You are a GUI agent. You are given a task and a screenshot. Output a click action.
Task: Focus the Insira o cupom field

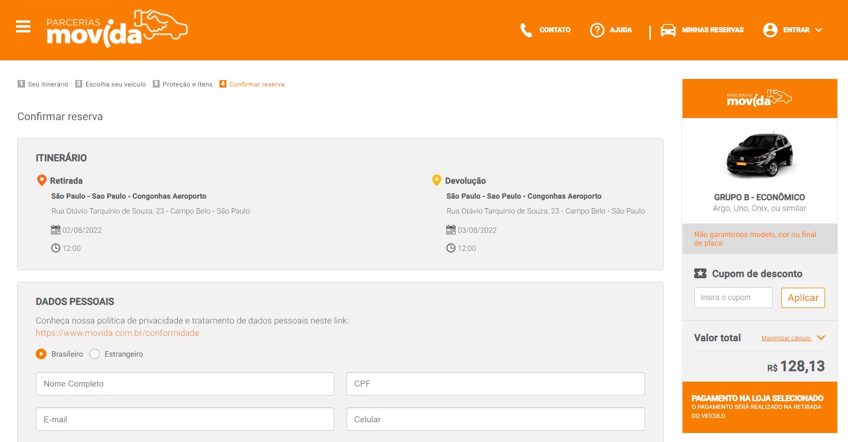coord(733,298)
